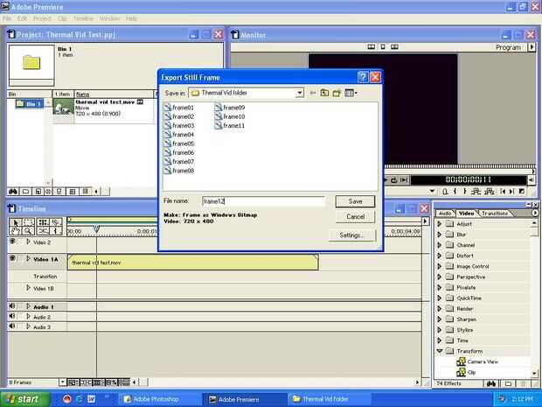Select frame01 in the file list
Image resolution: width=542 pixels, height=407 pixels.
point(179,108)
